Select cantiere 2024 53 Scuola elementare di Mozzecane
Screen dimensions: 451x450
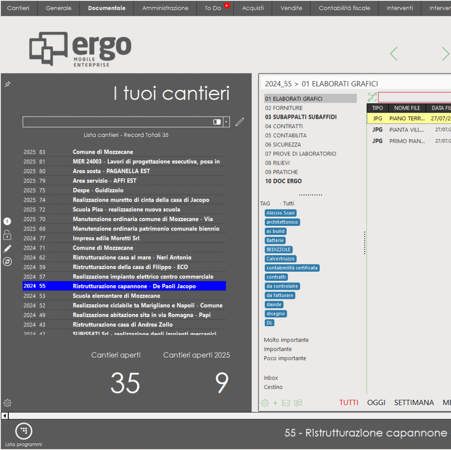coord(124,296)
